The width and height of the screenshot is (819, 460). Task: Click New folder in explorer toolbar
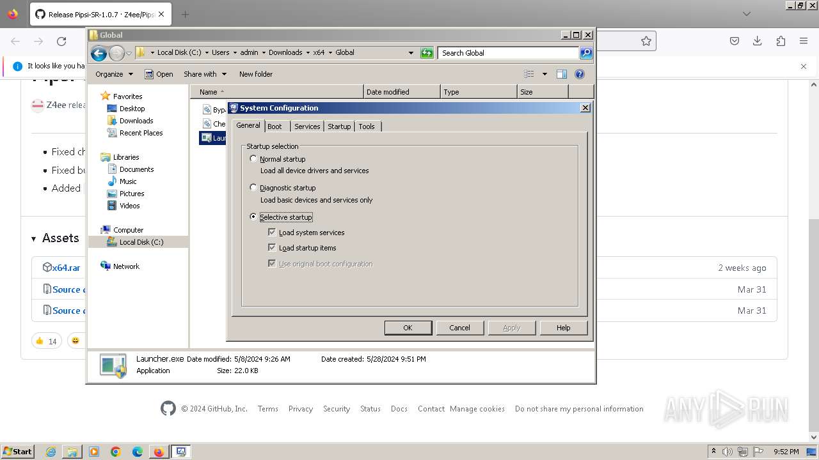coord(256,74)
